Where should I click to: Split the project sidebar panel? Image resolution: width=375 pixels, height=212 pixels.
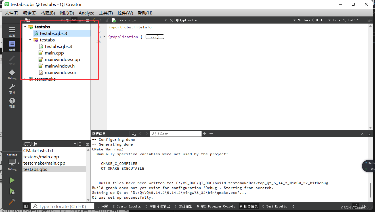click(81, 20)
